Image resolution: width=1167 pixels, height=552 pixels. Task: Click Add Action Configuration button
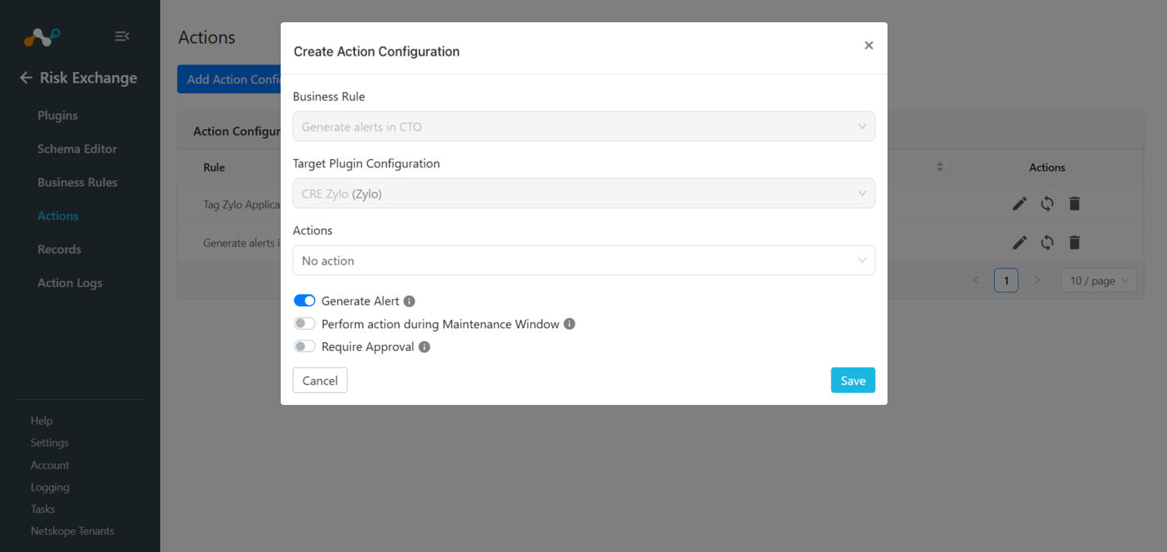click(x=229, y=79)
